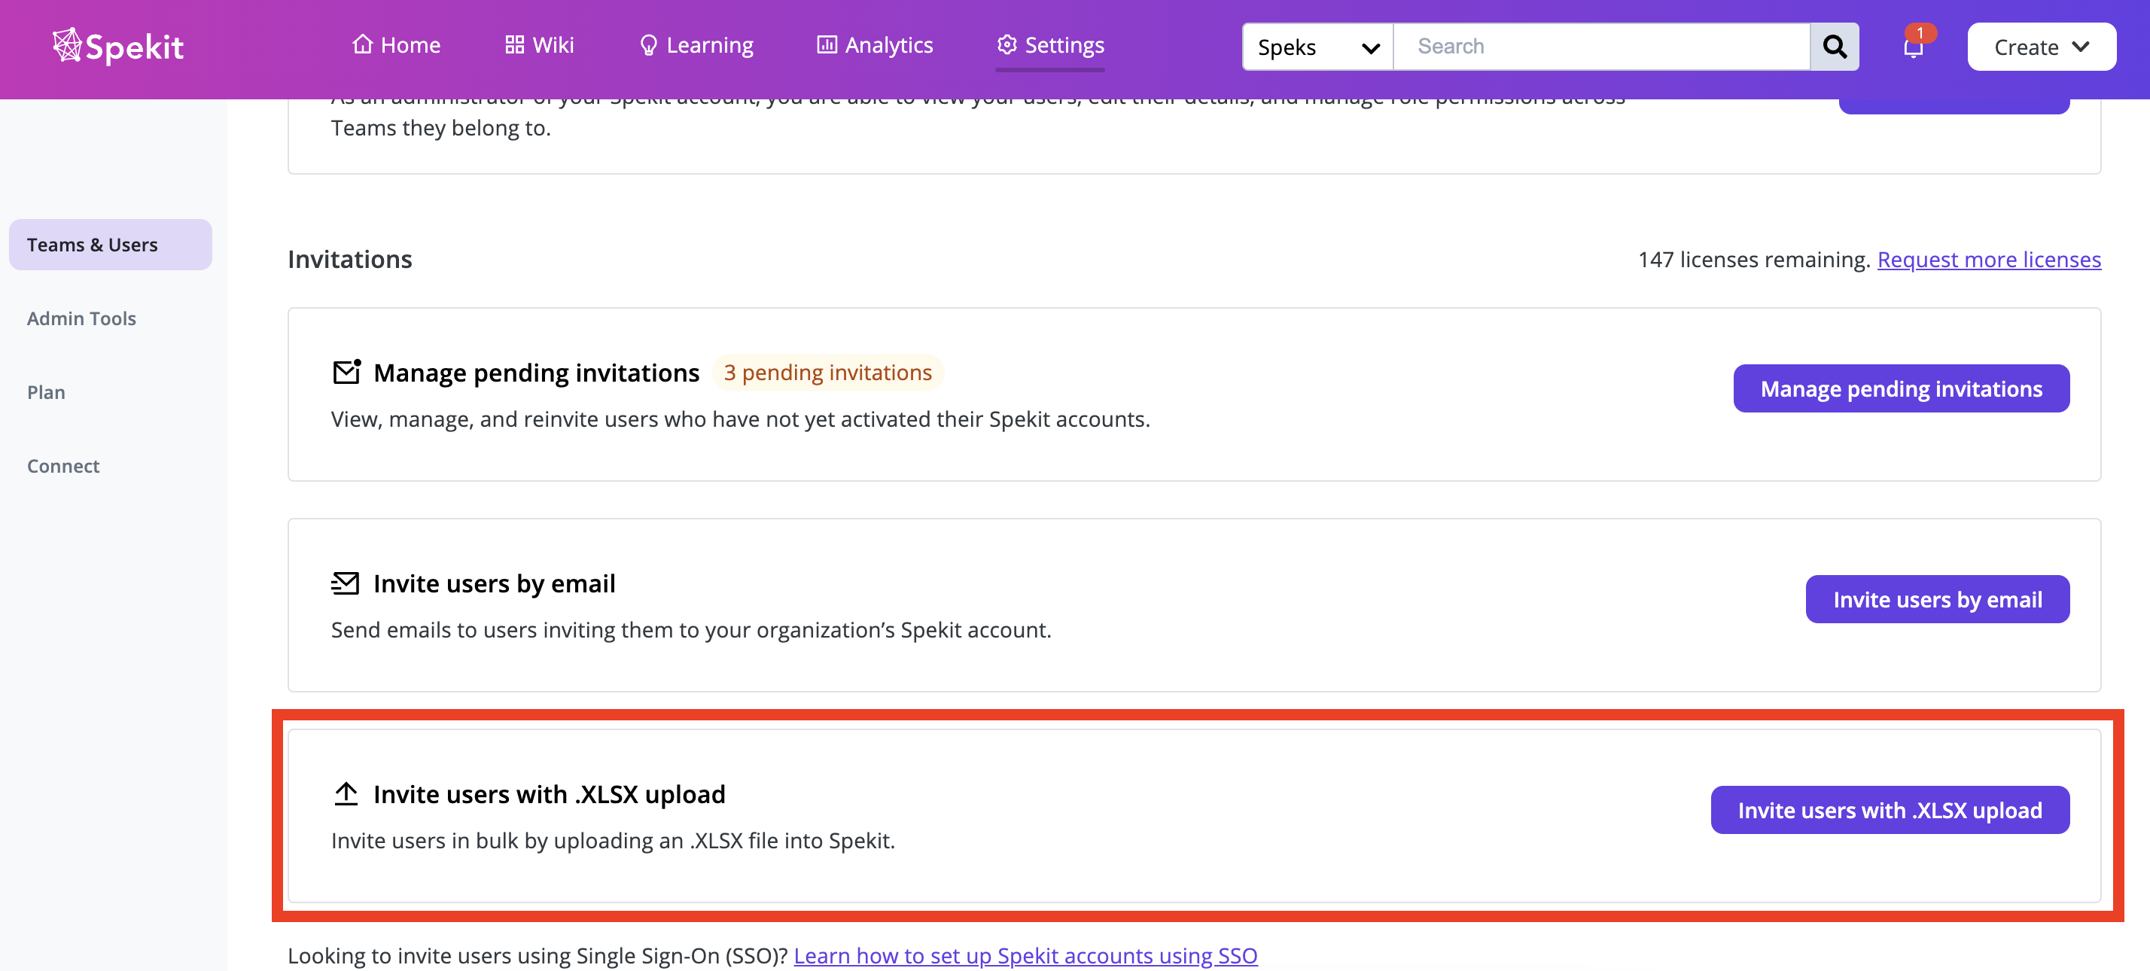Screen dimensions: 2150x971
Task: Click the magnifying glass search button
Action: tap(1835, 47)
